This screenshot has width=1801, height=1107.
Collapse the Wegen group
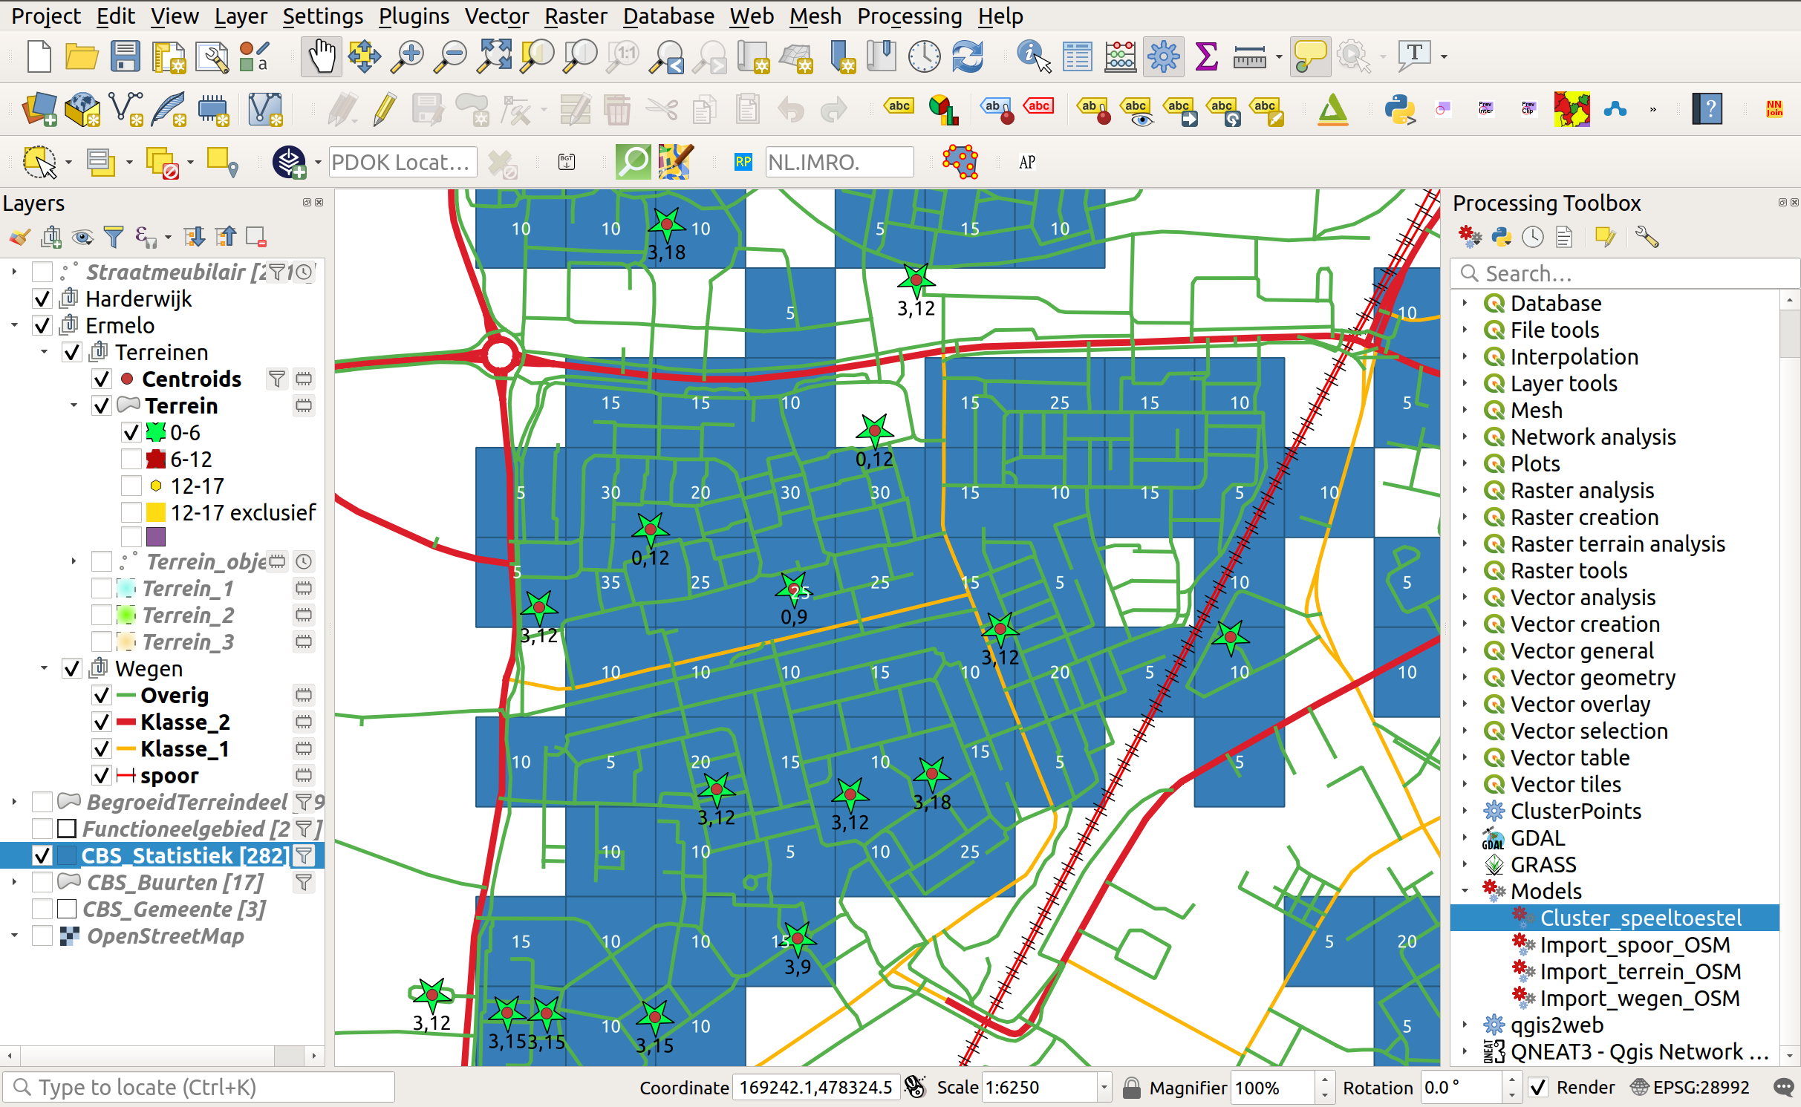tap(44, 669)
